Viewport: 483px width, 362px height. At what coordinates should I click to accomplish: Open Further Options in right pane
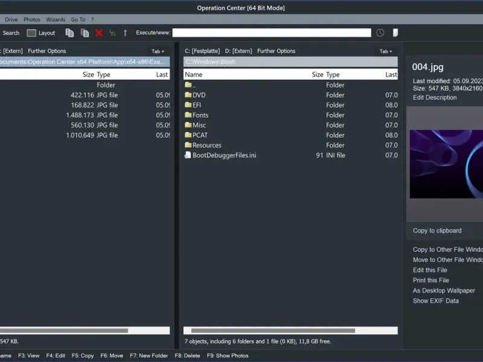tap(277, 51)
